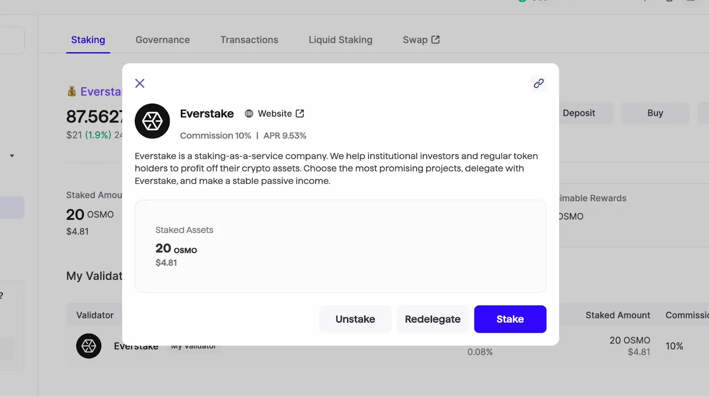This screenshot has height=397, width=709.
Task: Expand the left sidebar dropdown arrow
Action: pos(12,156)
